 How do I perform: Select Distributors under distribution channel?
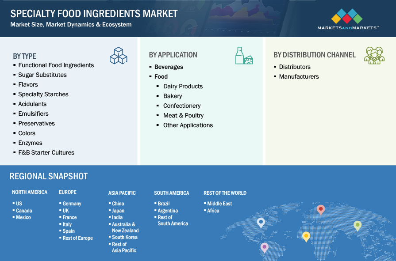click(295, 67)
